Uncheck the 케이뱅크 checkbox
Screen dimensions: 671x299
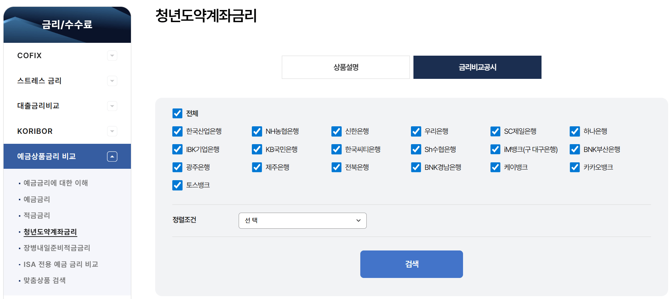tap(495, 167)
